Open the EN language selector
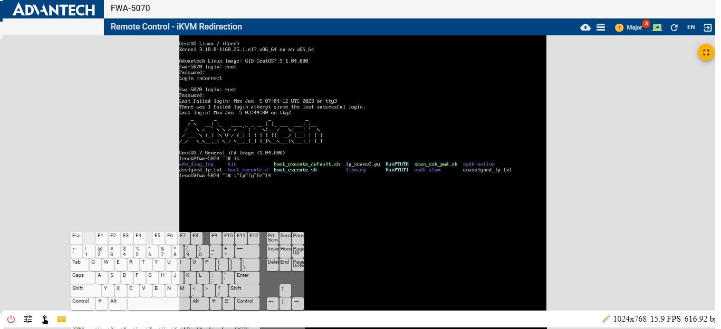The width and height of the screenshot is (721, 329). [x=691, y=27]
